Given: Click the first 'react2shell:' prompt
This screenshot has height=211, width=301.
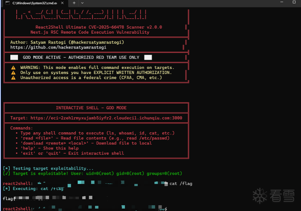Looking at the screenshot, I should (x=18, y=184).
